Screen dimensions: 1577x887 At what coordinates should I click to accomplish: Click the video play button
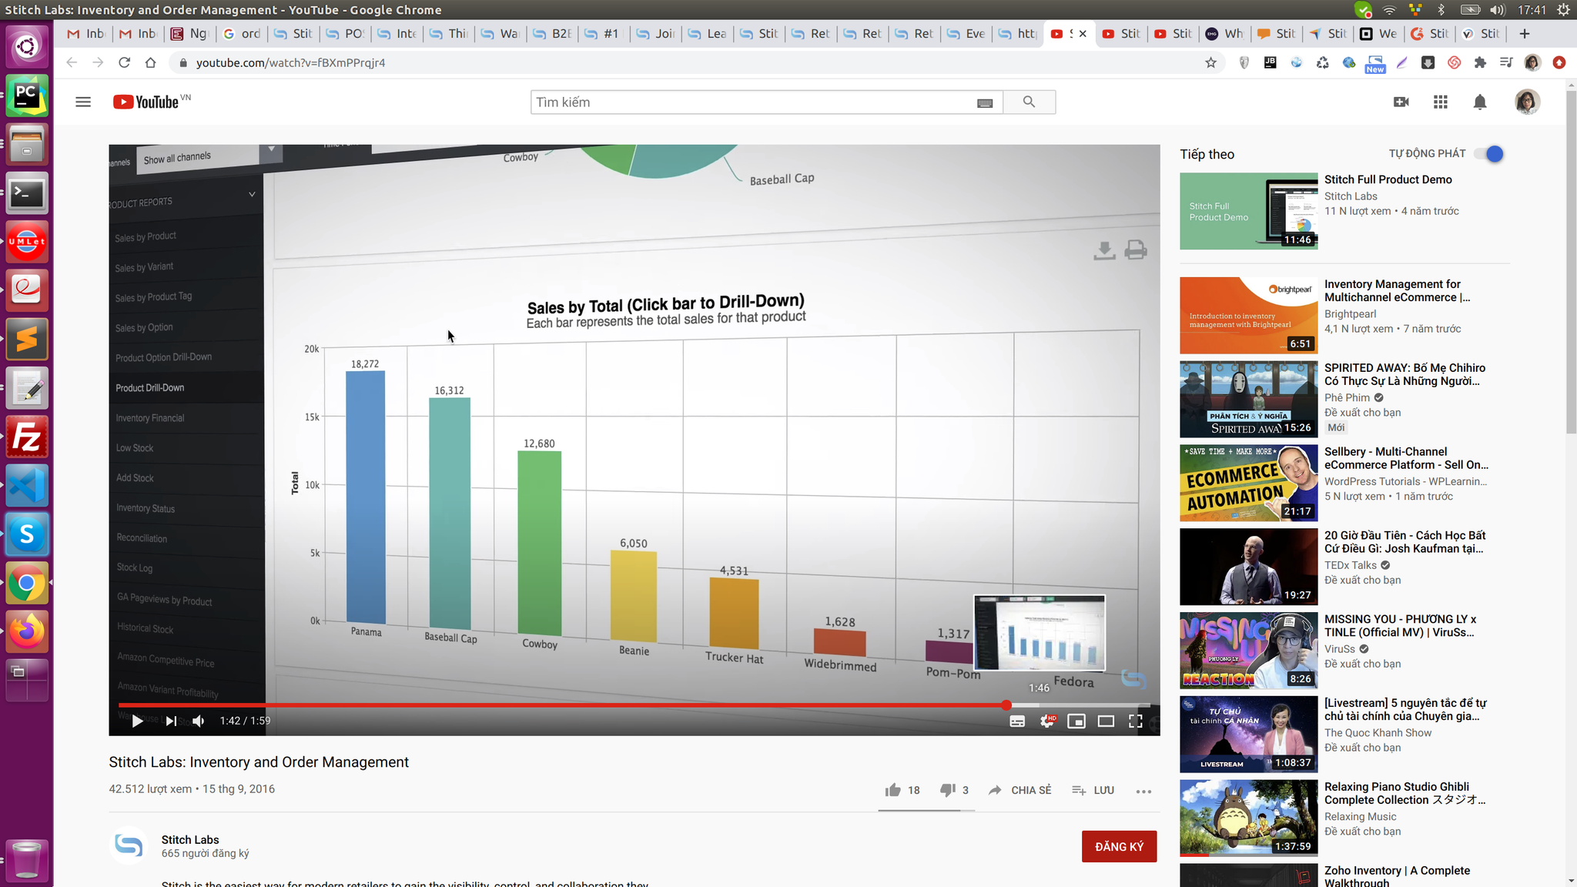coord(137,721)
